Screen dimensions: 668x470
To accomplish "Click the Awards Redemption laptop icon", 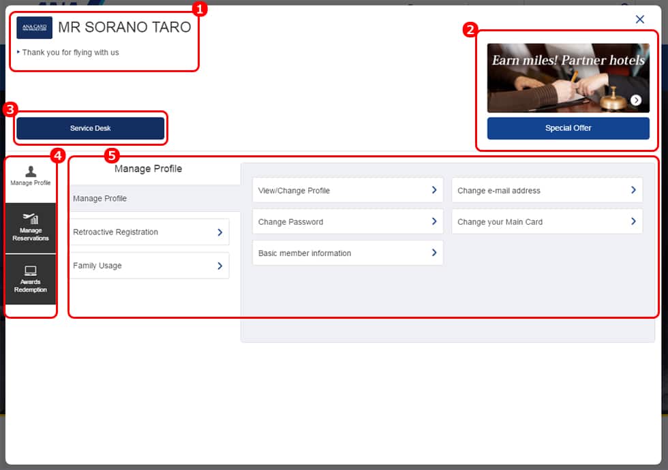I will pos(31,270).
